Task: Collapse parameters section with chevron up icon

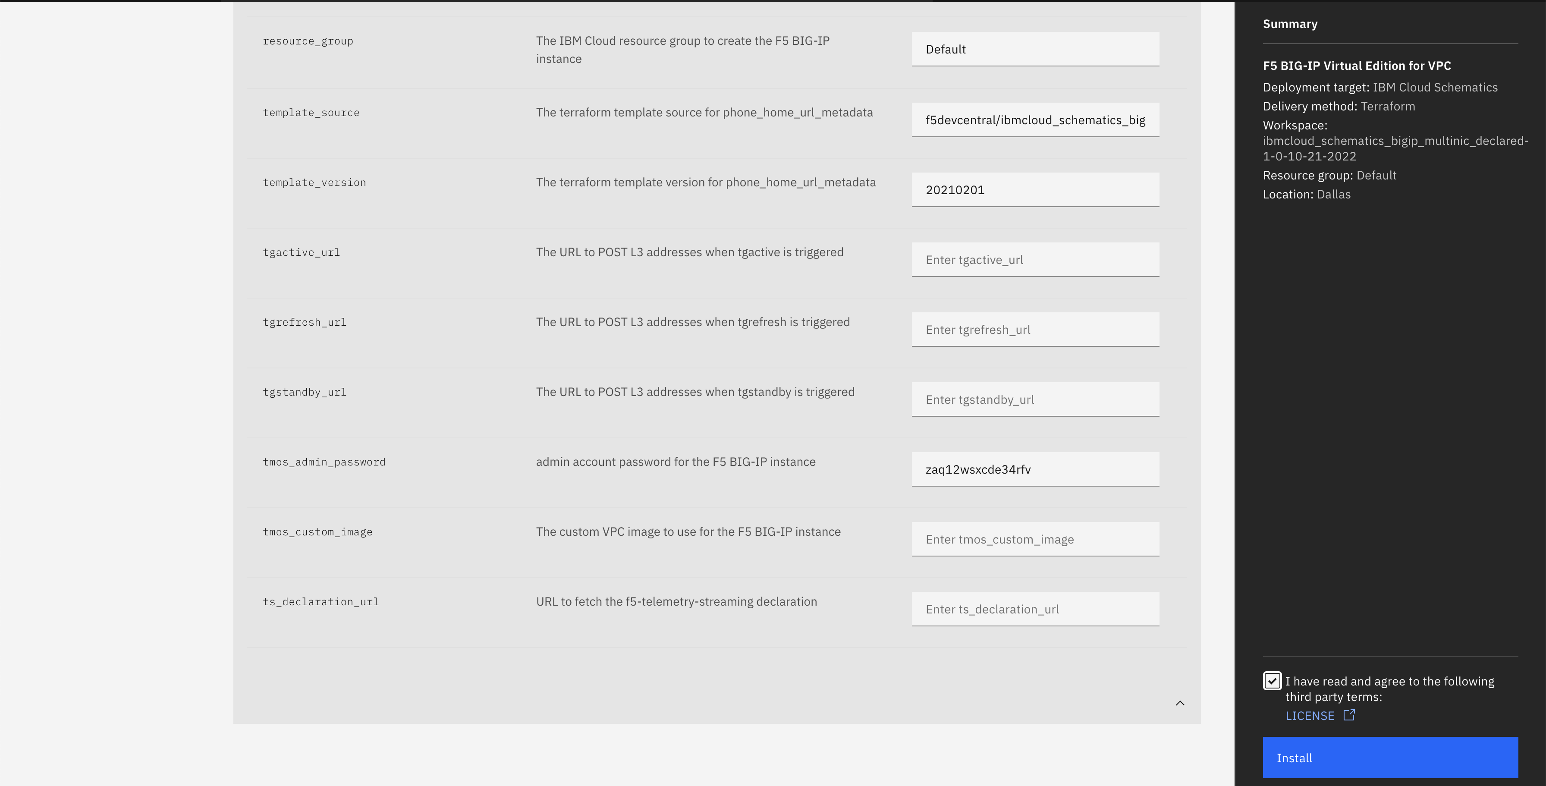Action: coord(1179,703)
